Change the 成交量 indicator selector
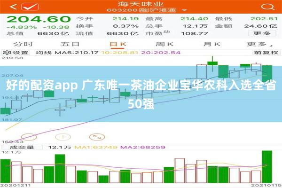The image size is (282, 188). tap(22, 147)
